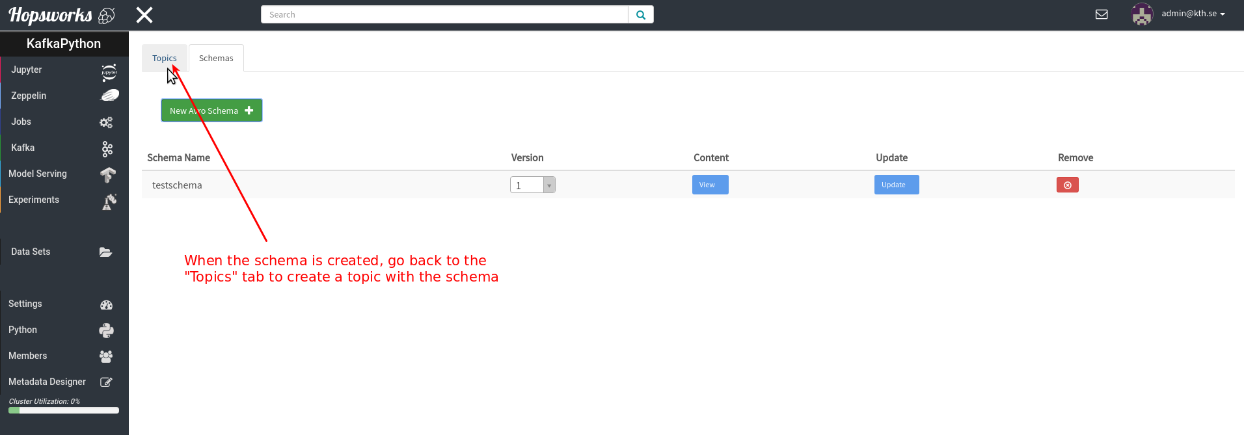Click the Zeppelin icon in sidebar

click(109, 96)
